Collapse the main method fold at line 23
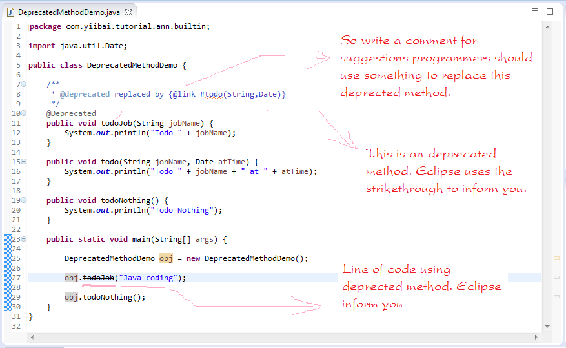 [23, 238]
